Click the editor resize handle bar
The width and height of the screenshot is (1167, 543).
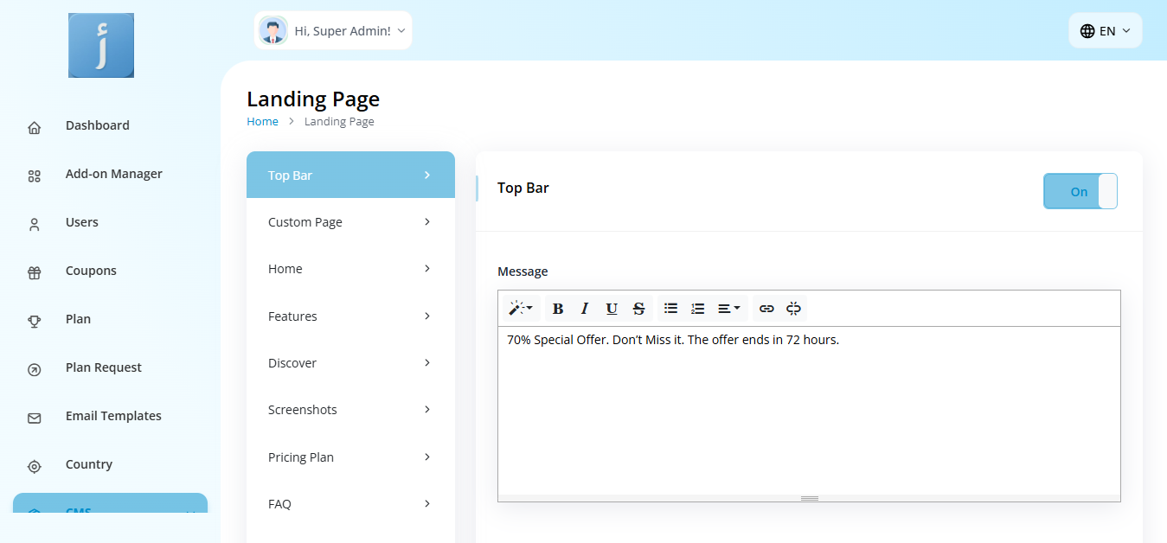pyautogui.click(x=809, y=498)
